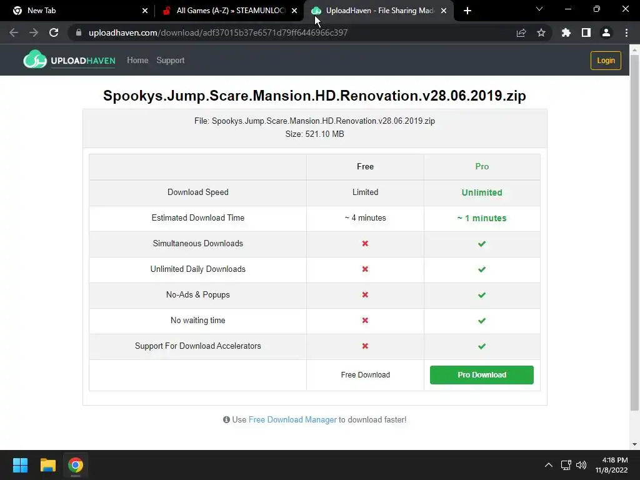Image resolution: width=640 pixels, height=480 pixels.
Task: Open Chrome's three-dot menu
Action: click(626, 32)
